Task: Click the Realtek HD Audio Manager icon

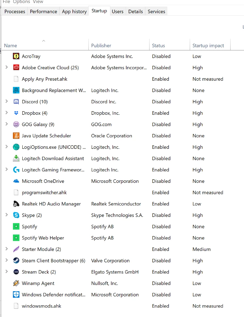Action: (x=16, y=204)
